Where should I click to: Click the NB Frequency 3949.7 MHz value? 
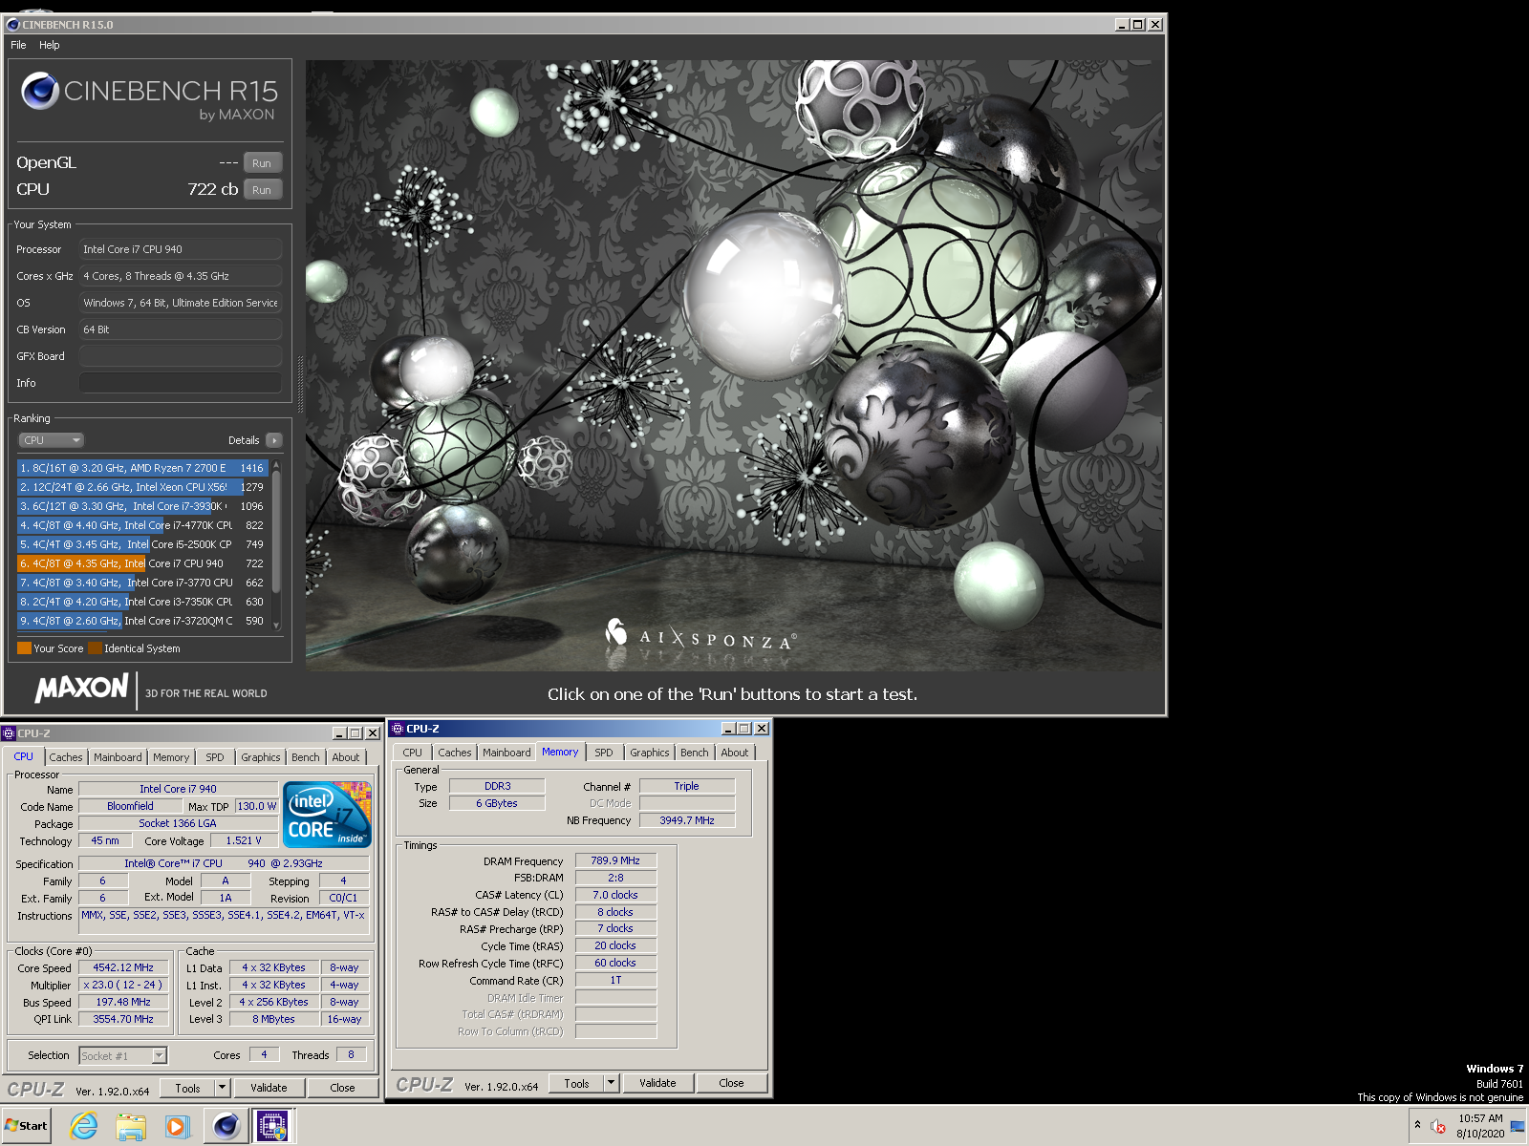687,820
